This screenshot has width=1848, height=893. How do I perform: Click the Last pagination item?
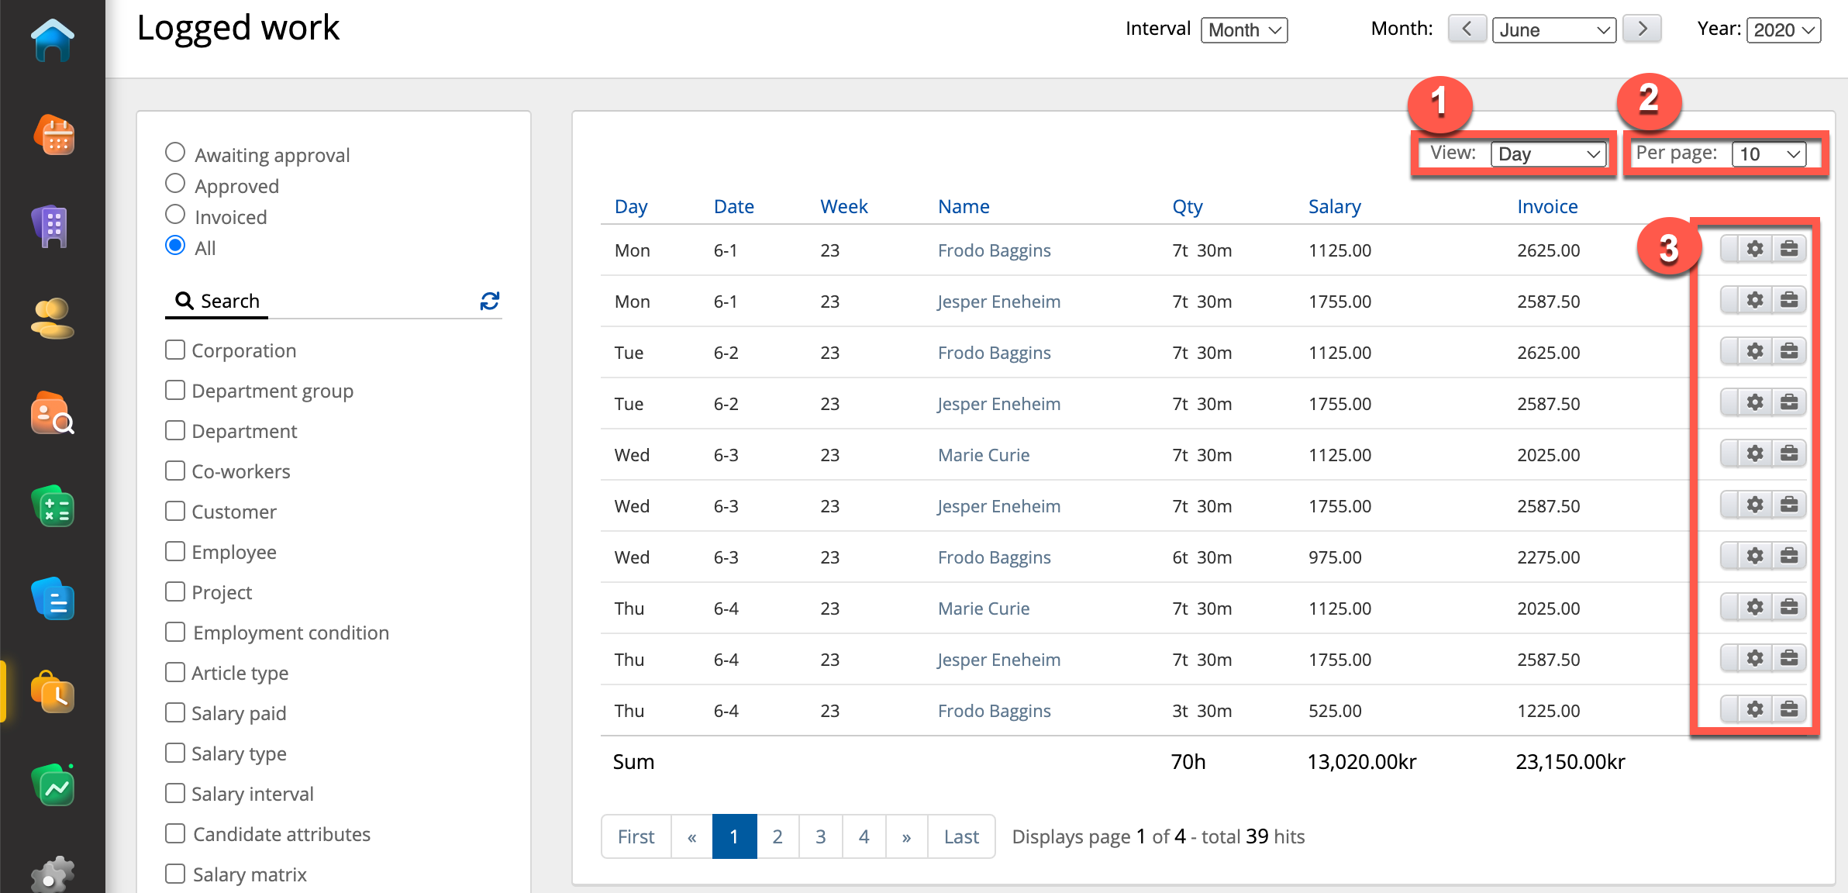tap(960, 836)
